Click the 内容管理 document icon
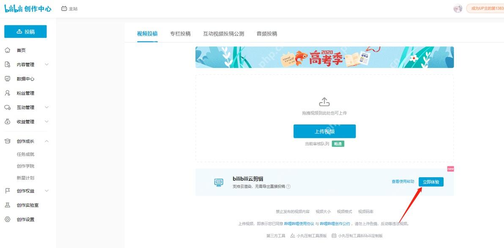 click(7, 65)
